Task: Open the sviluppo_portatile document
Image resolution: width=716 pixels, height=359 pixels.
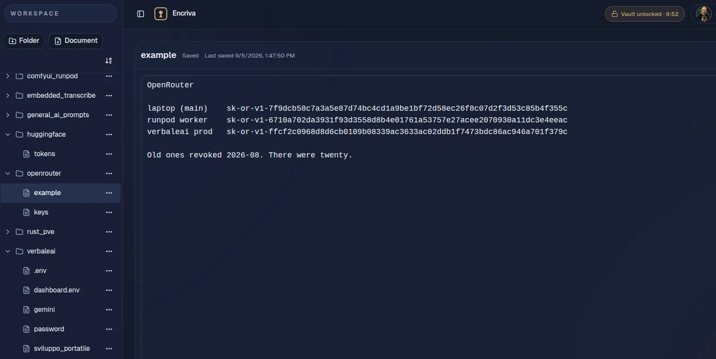Action: pos(61,349)
